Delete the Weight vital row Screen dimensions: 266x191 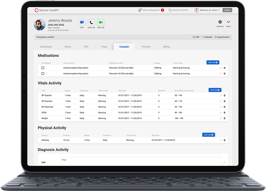225,119
